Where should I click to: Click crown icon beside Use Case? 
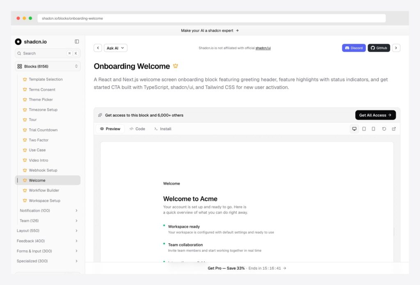25,150
